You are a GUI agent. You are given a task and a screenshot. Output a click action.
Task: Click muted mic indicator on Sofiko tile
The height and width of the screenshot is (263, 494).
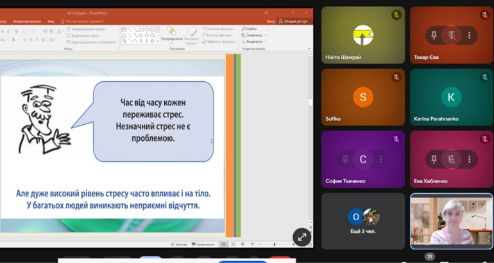[396, 77]
